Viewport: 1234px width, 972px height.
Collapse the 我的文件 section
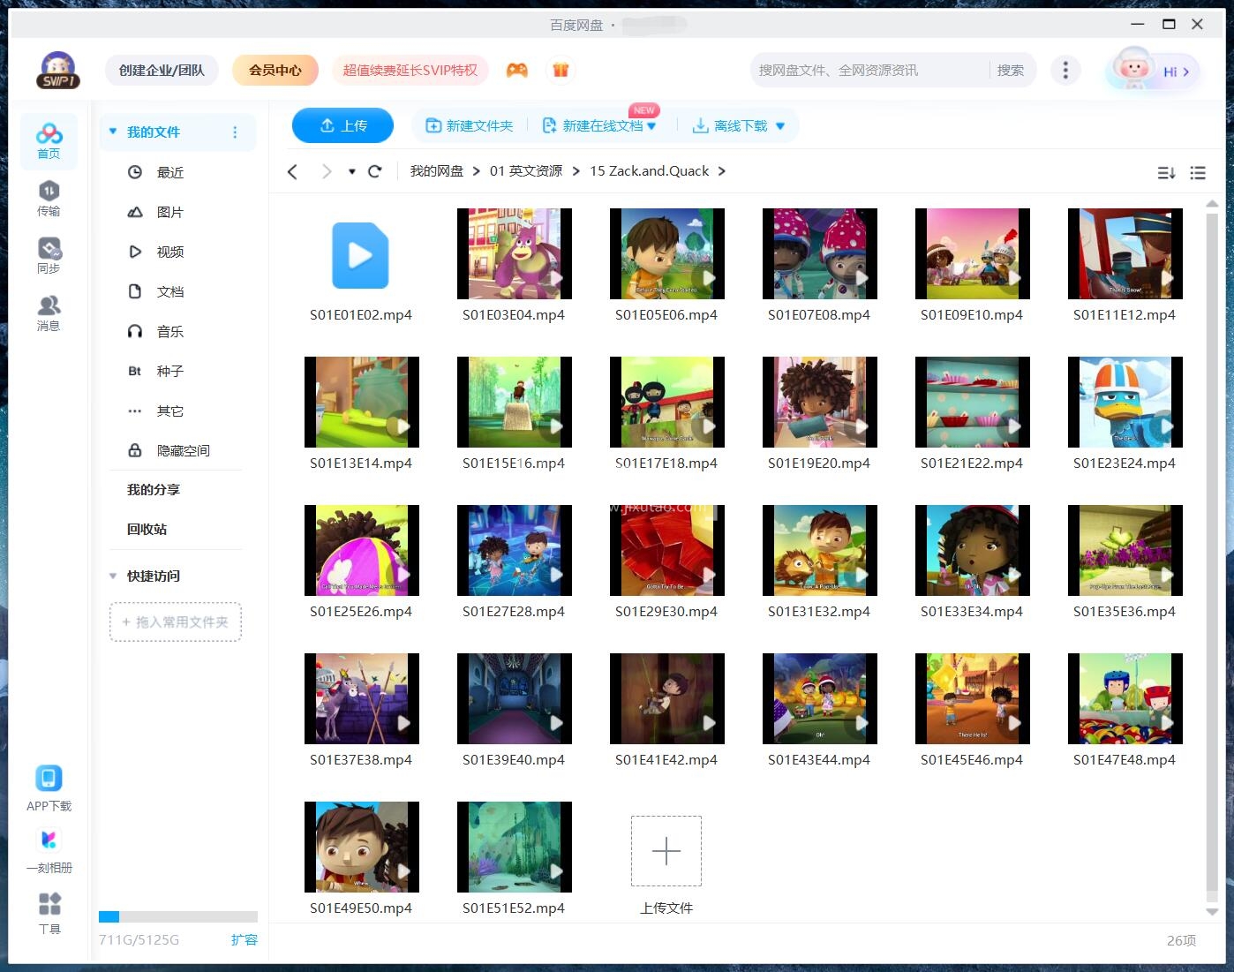(x=112, y=131)
